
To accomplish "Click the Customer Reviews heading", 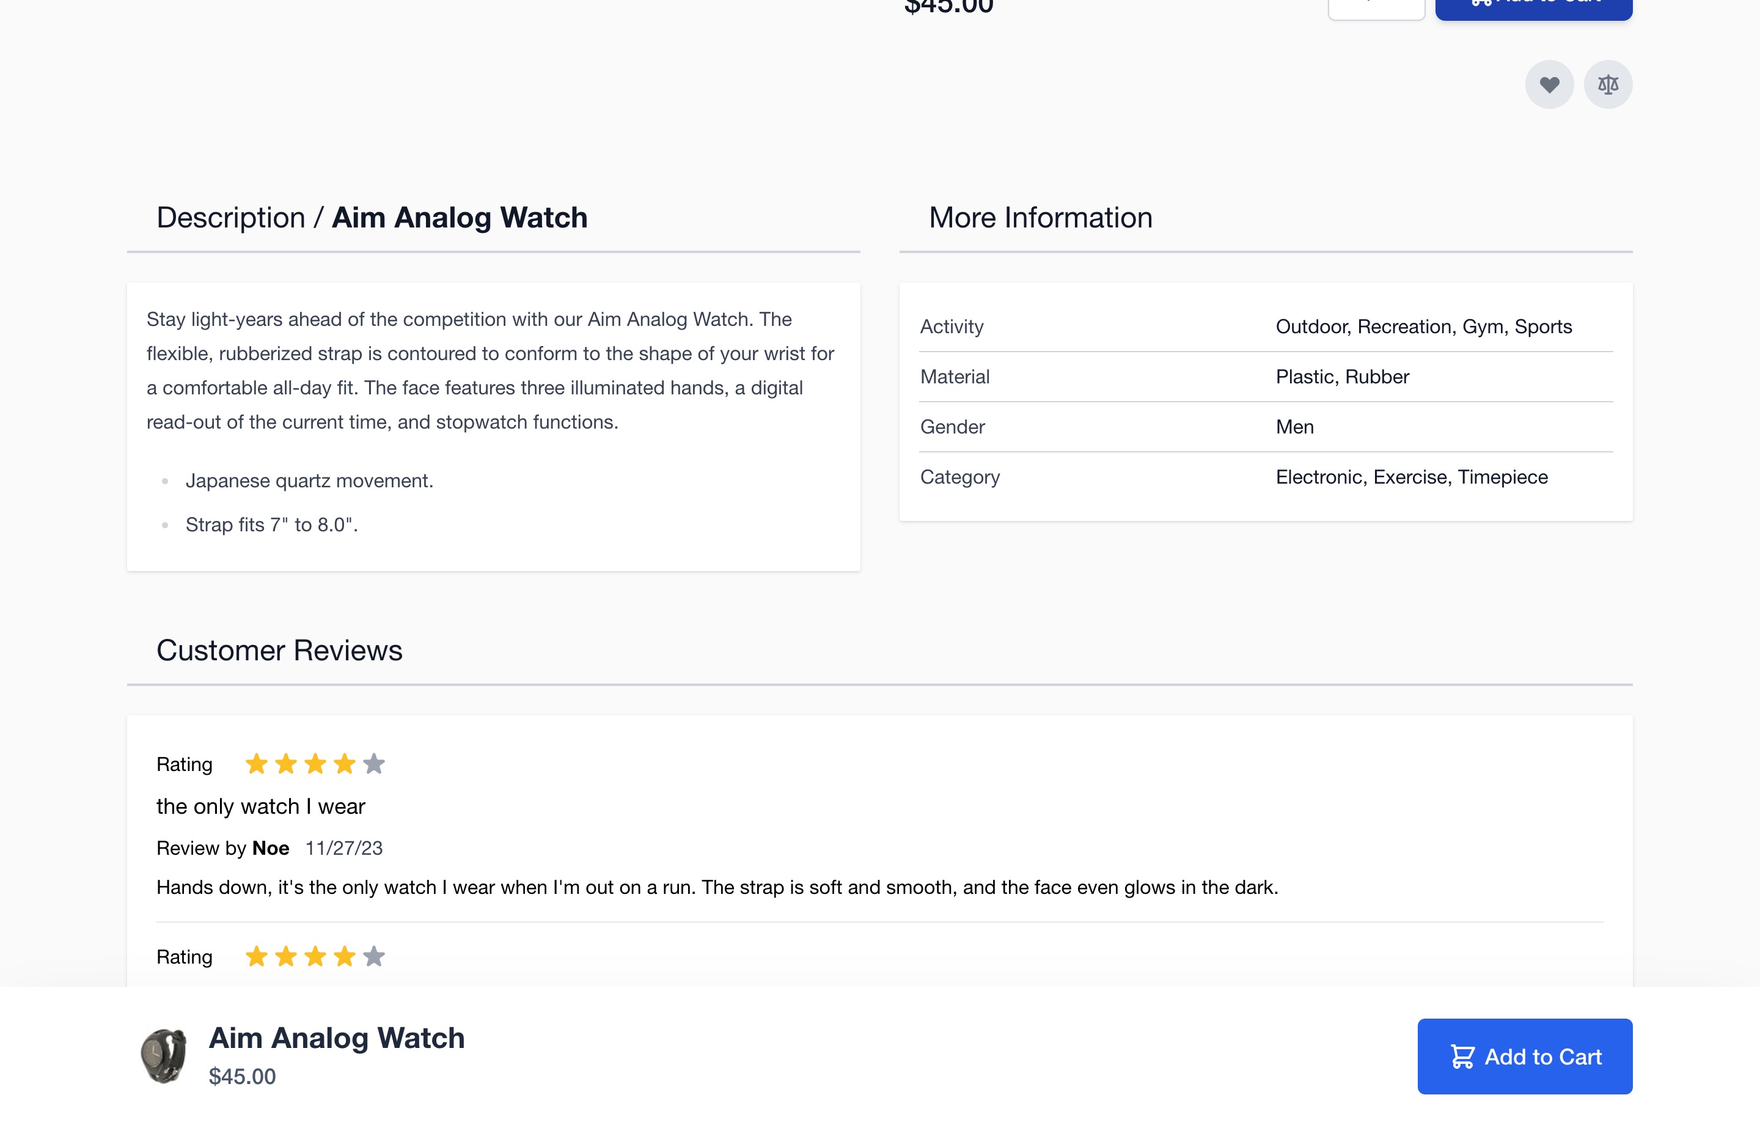I will click(279, 651).
